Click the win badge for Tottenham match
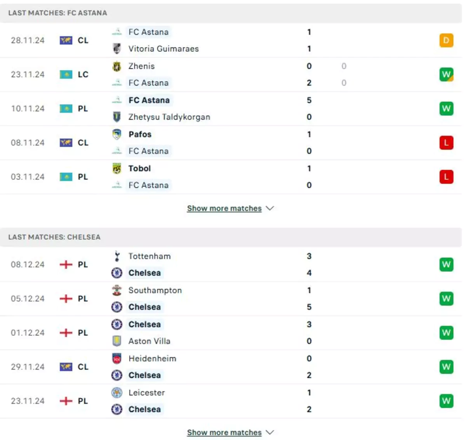Viewport: 466px width, 440px height. (x=446, y=264)
